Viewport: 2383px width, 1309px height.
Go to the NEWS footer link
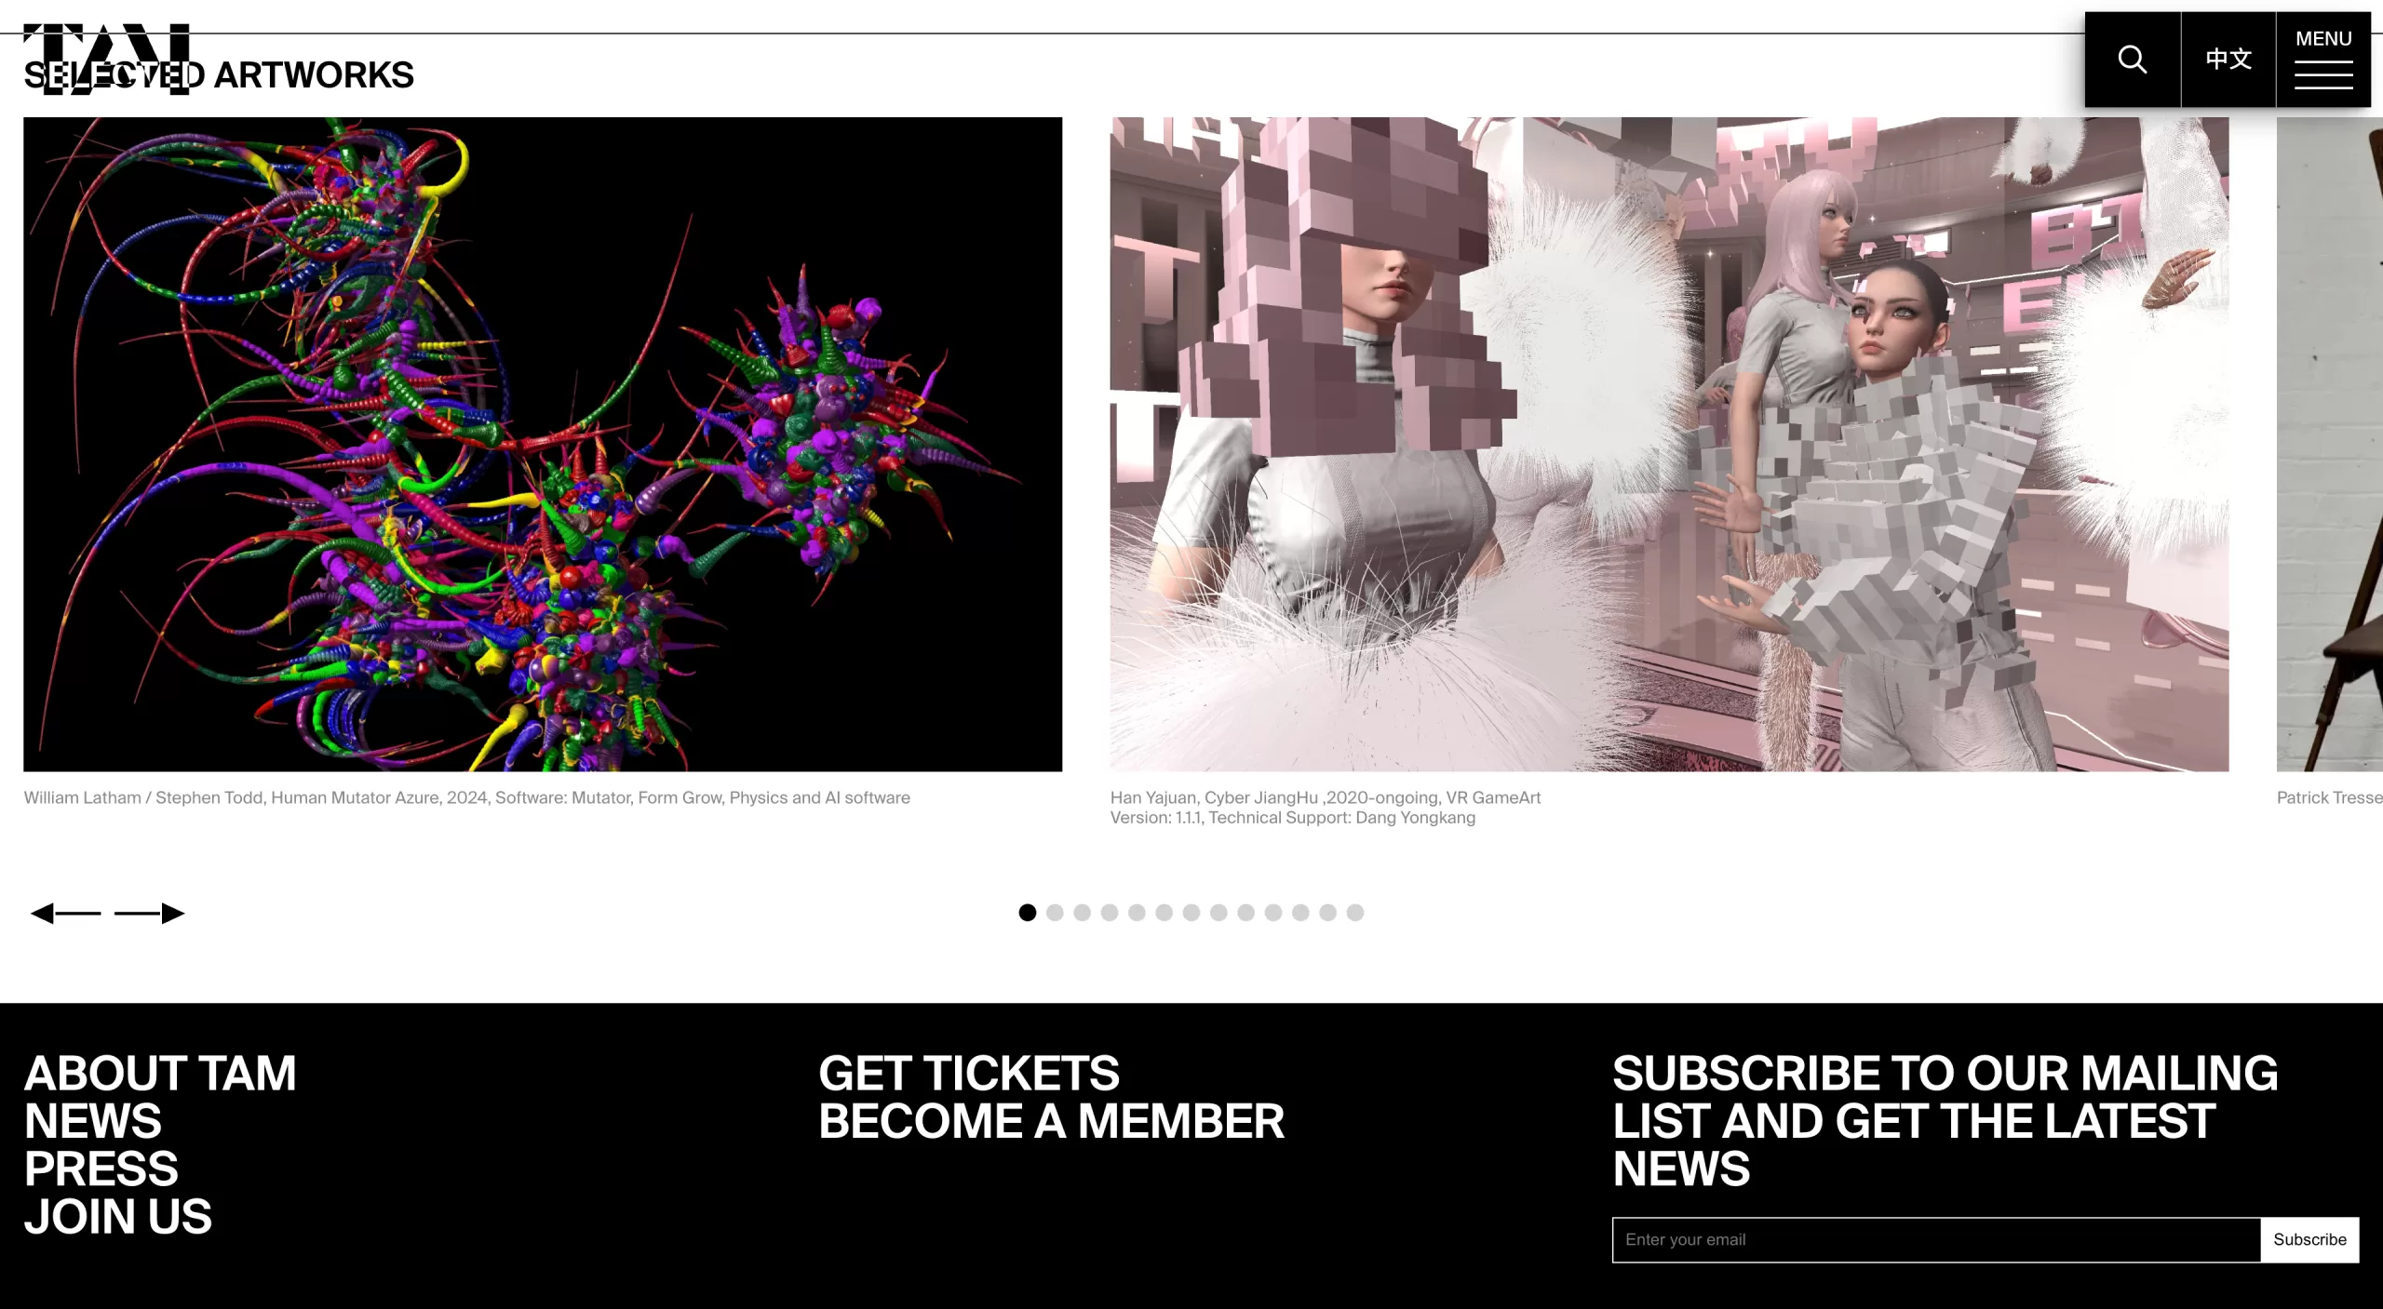(x=92, y=1121)
